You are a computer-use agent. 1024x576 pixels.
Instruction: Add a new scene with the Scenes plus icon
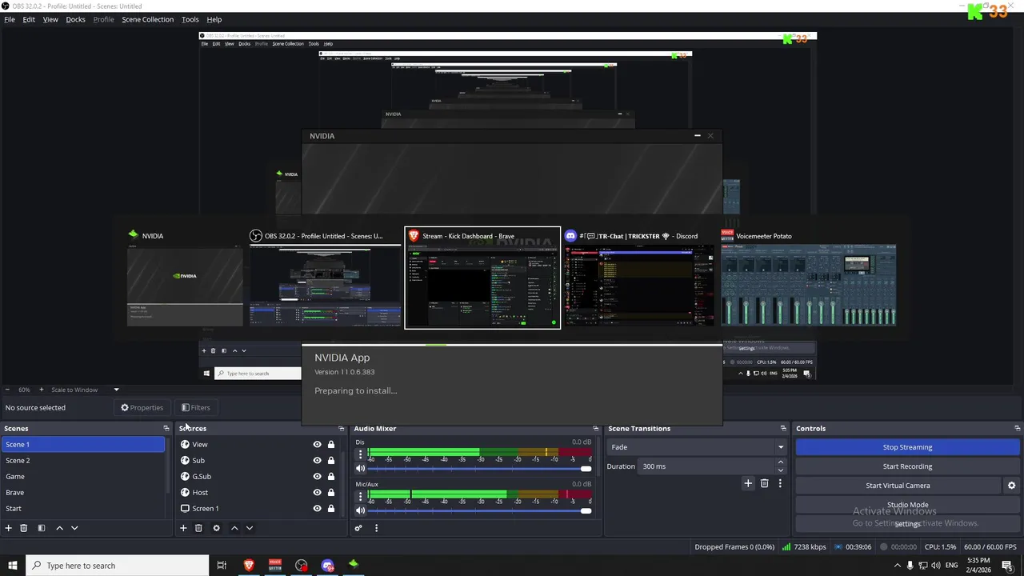click(x=9, y=528)
